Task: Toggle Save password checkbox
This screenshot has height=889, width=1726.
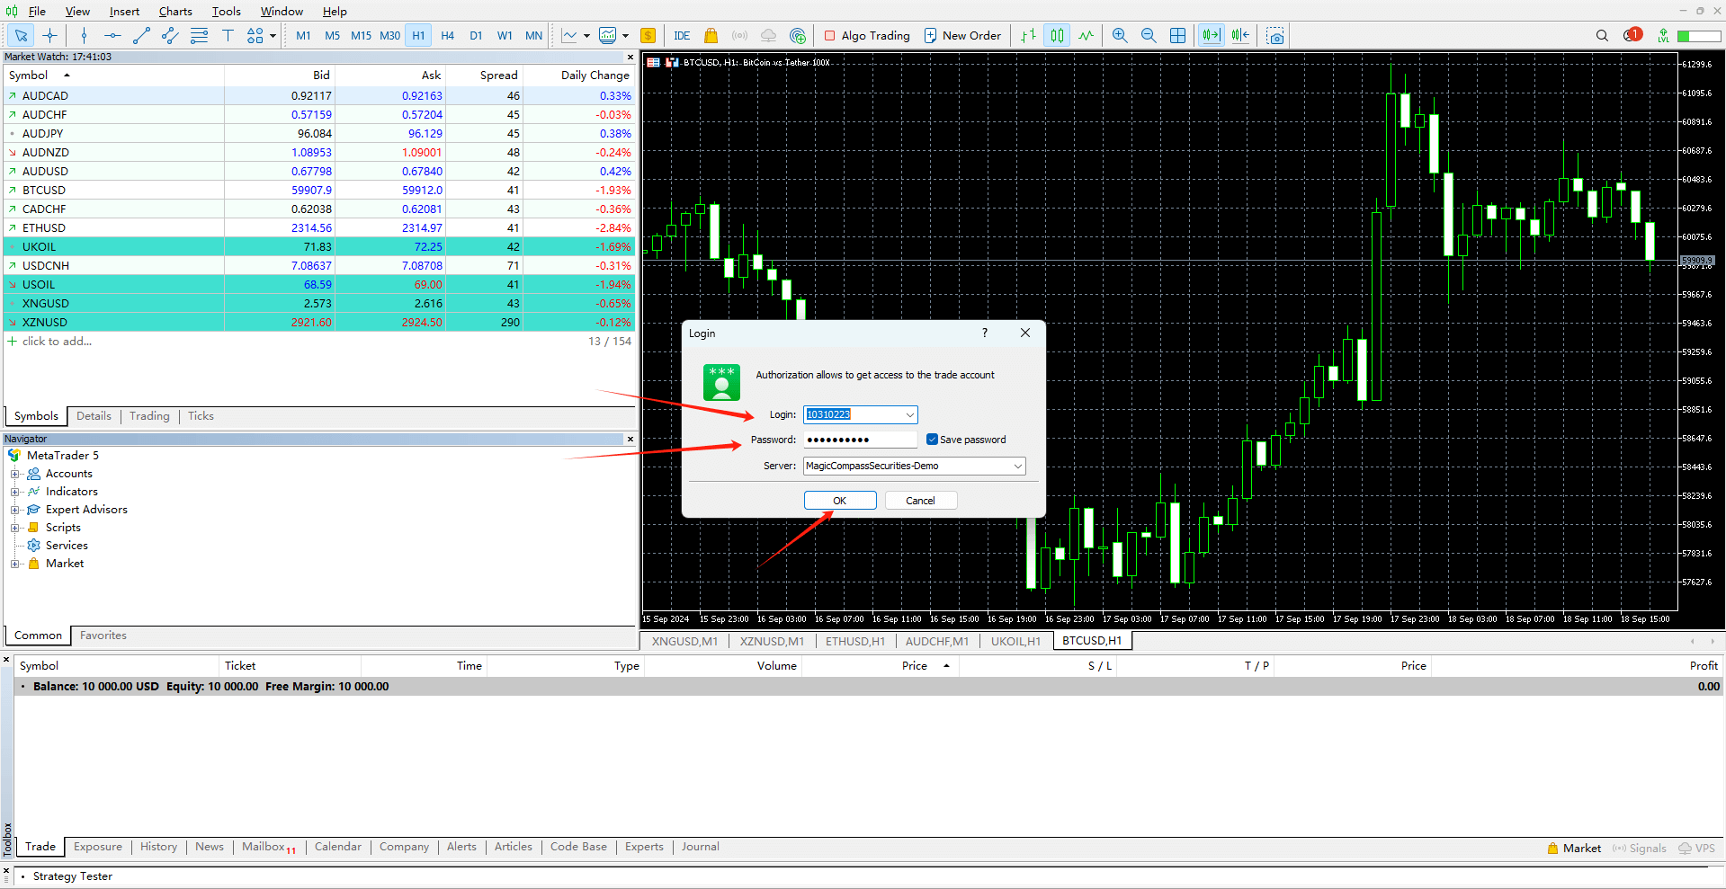Action: click(932, 440)
